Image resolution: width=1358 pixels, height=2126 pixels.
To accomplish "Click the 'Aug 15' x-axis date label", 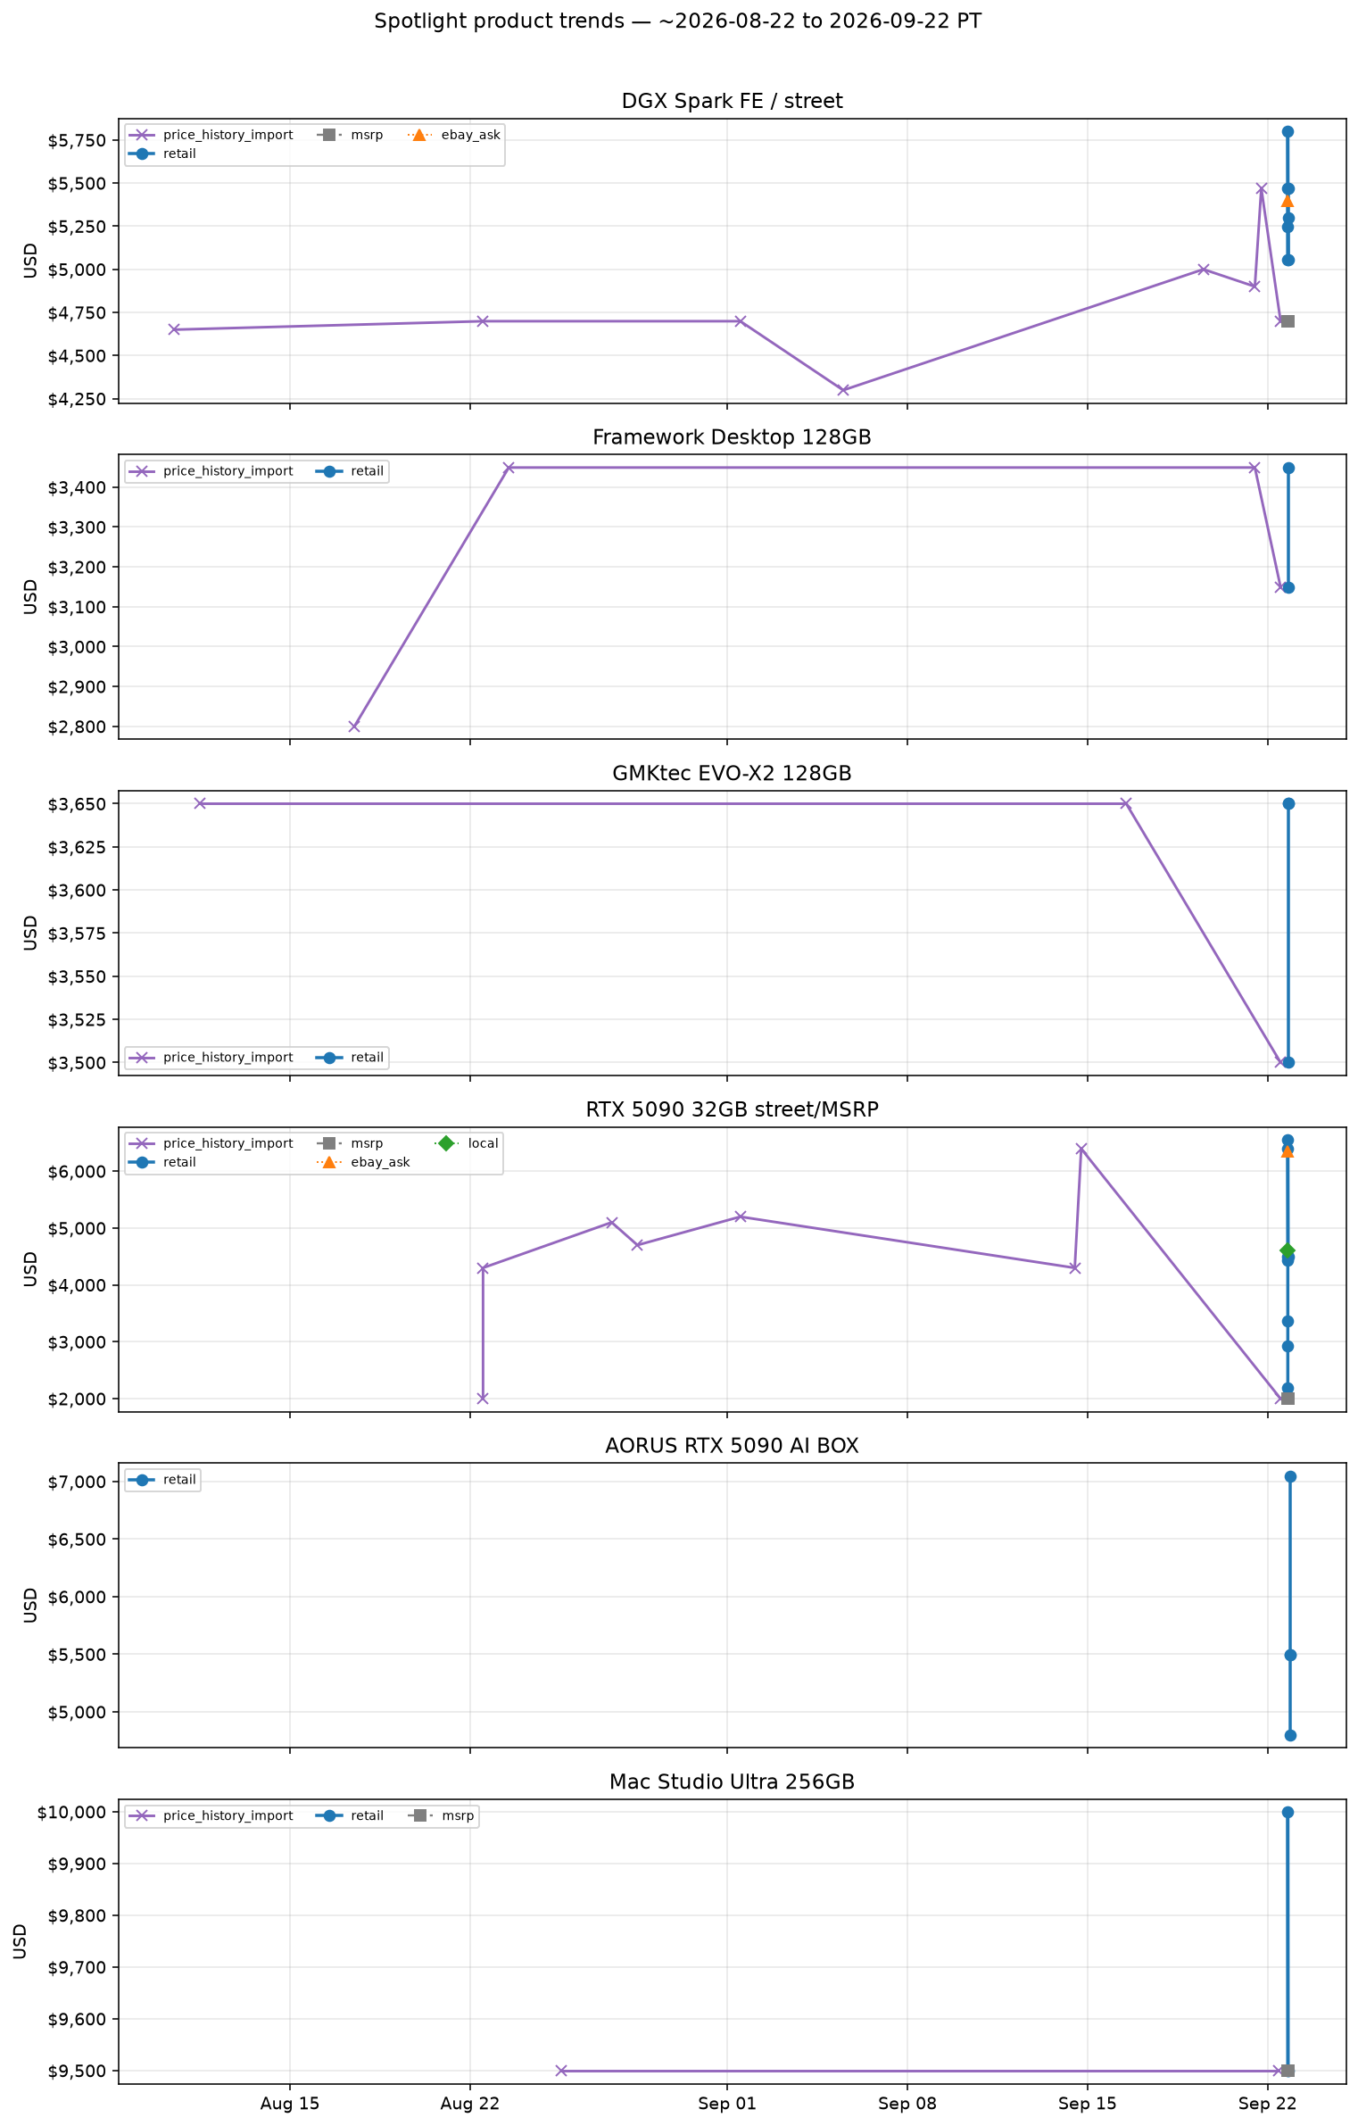I will tap(290, 2104).
